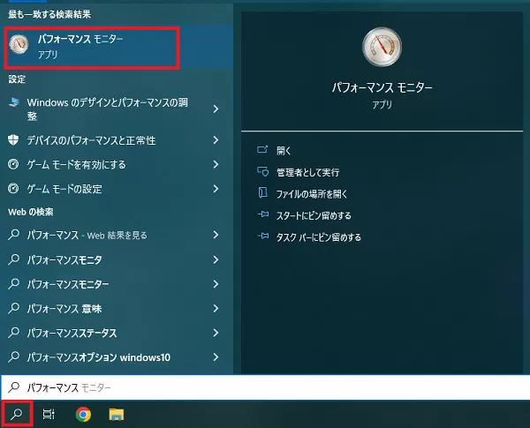Open Task View from the taskbar

click(x=49, y=414)
